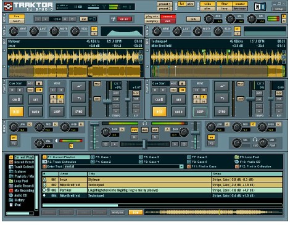Toggle the deck B cue lock padlock
Viewport: 290px width, 225px height.
tap(182, 83)
